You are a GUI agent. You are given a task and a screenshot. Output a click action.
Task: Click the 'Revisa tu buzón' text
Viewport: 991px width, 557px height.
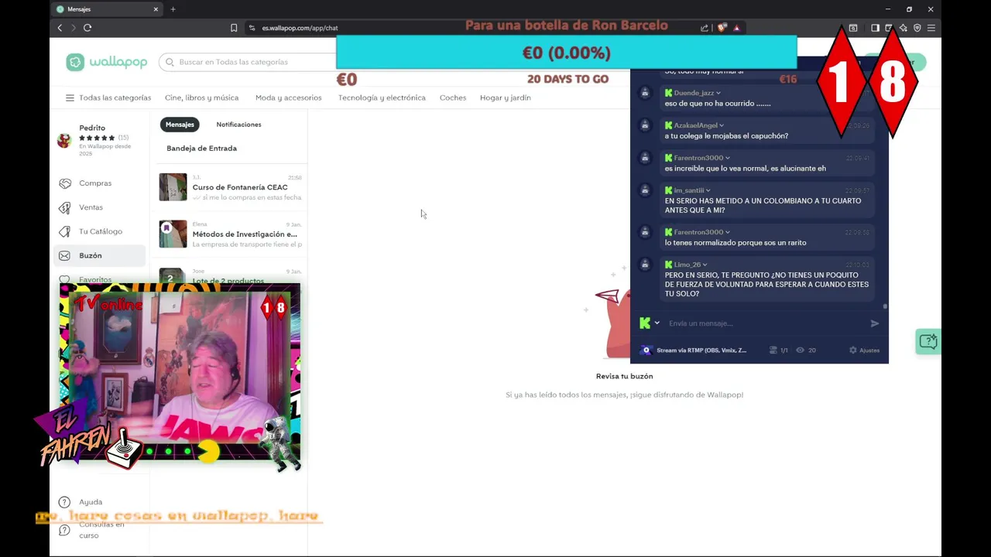click(x=624, y=376)
